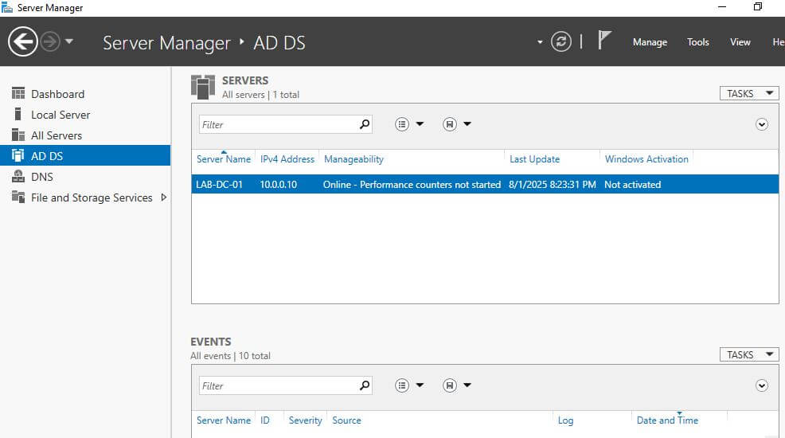Sort by Windows Activation column
The height and width of the screenshot is (438, 785).
coord(646,159)
